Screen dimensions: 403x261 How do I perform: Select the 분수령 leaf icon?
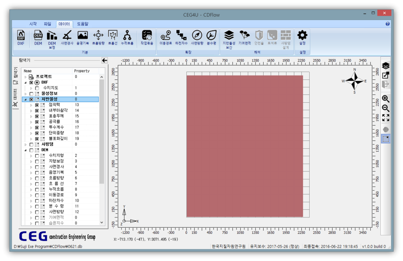coord(211,37)
